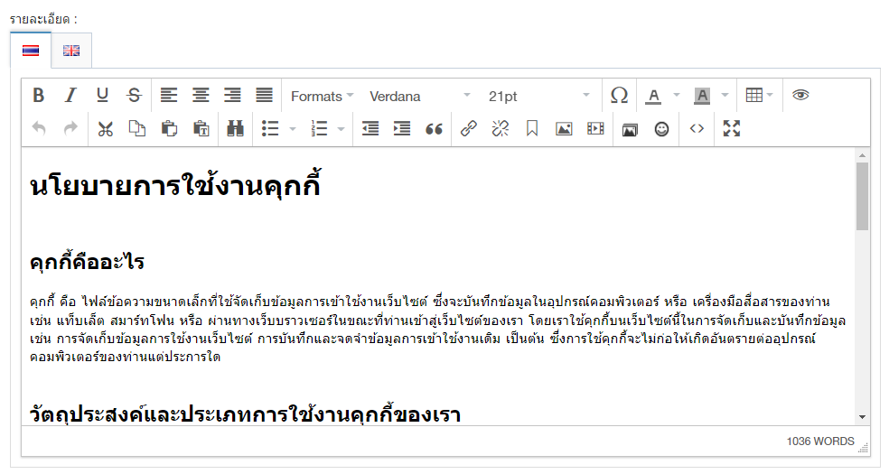Apply blockquote formatting
Screen dimensions: 889x474
point(434,128)
